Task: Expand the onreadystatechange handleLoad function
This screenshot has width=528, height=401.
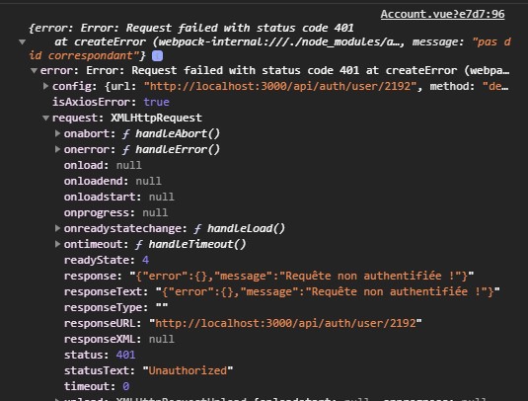Action: tap(57, 228)
